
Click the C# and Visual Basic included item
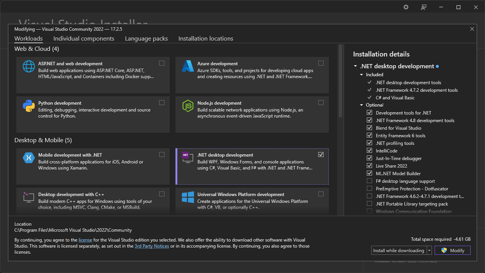(x=395, y=98)
